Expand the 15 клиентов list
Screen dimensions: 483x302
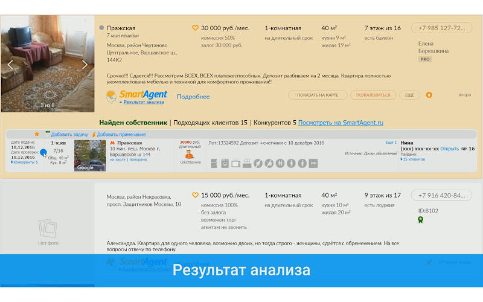(413, 159)
